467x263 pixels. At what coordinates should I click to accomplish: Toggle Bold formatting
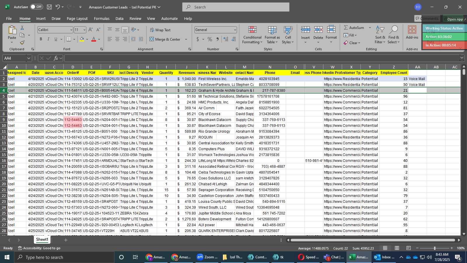(x=41, y=39)
